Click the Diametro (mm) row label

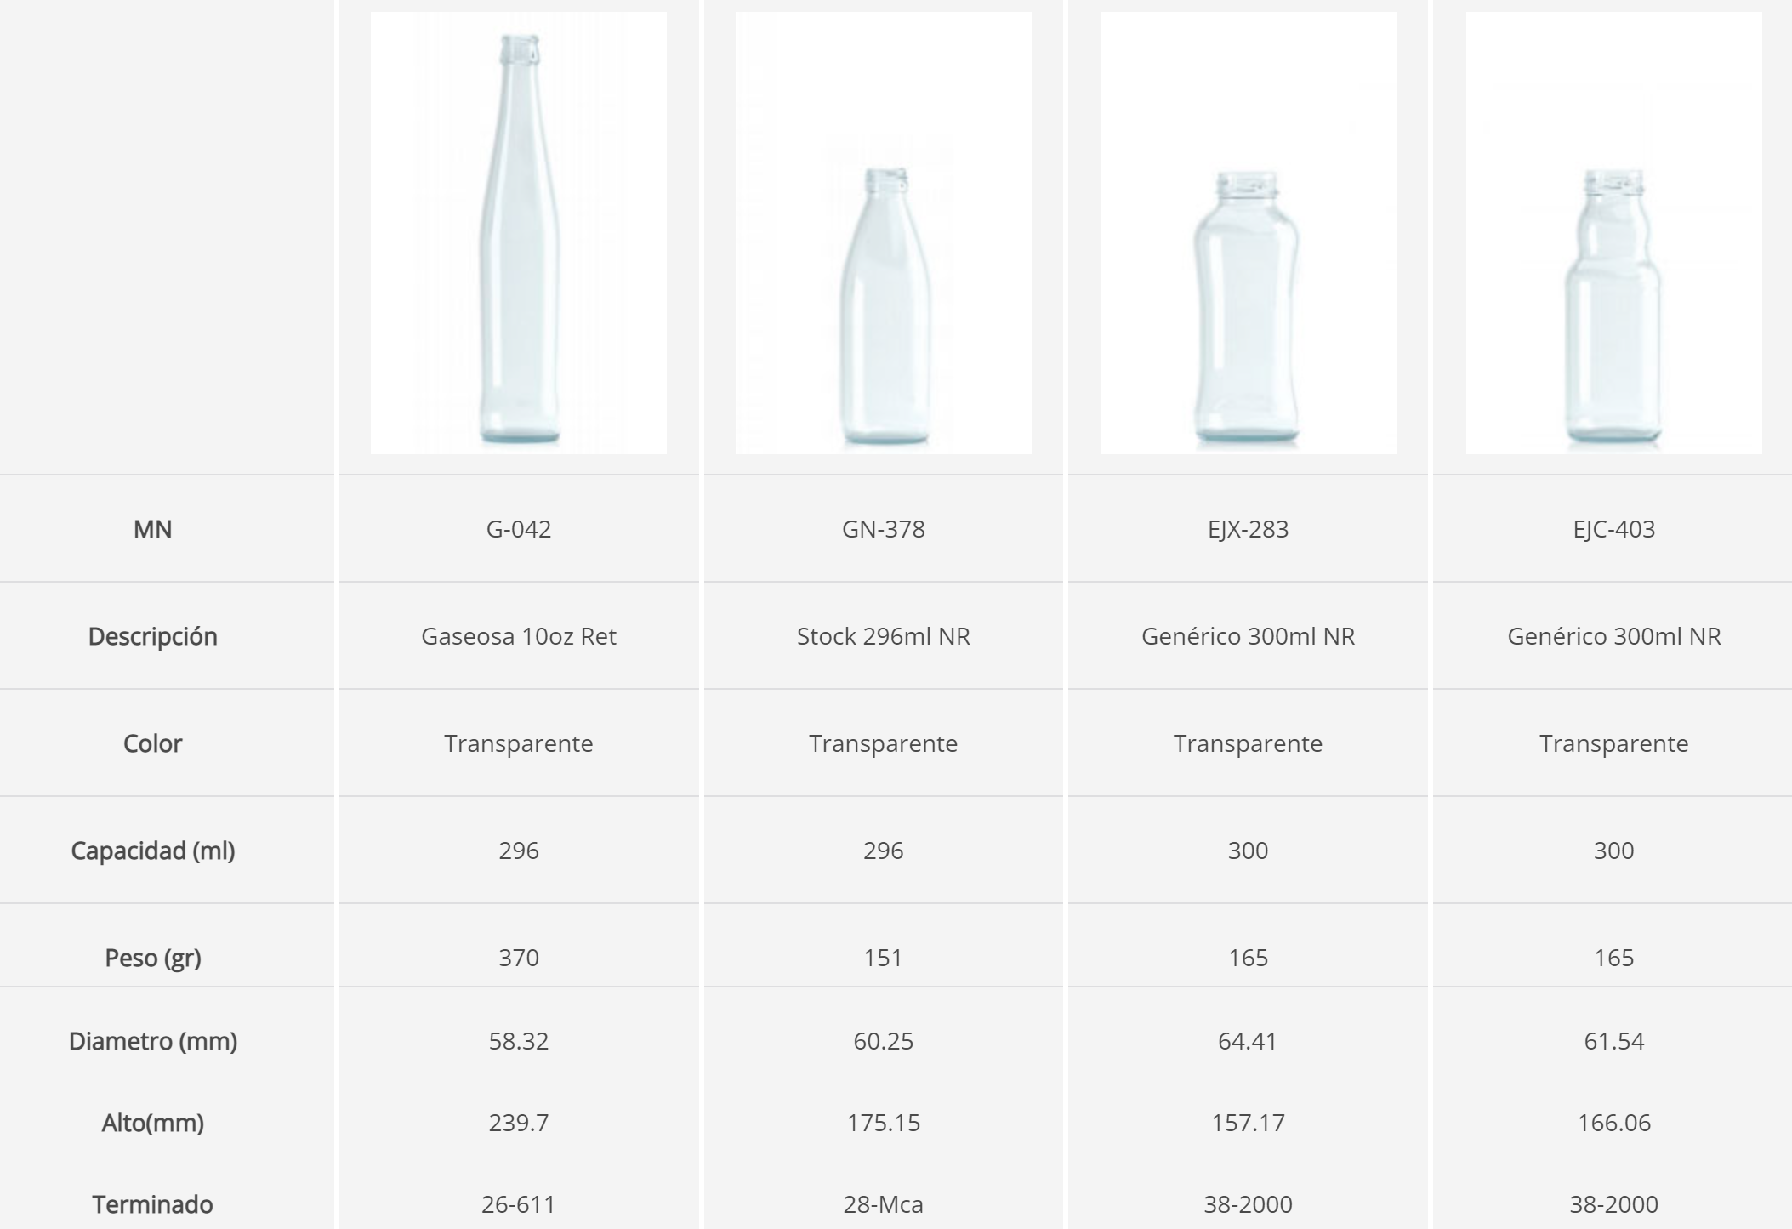(153, 1041)
